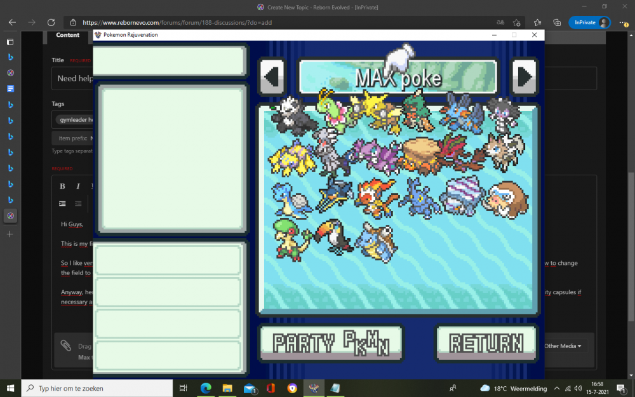Viewport: 635px width, 397px height.
Task: Open the Edge Settings and more menu
Action: pyautogui.click(x=624, y=23)
